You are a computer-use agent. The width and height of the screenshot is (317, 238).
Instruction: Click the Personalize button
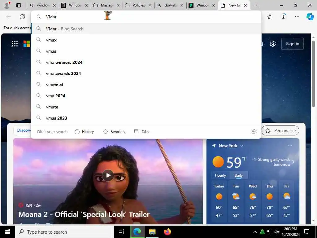tap(280, 130)
